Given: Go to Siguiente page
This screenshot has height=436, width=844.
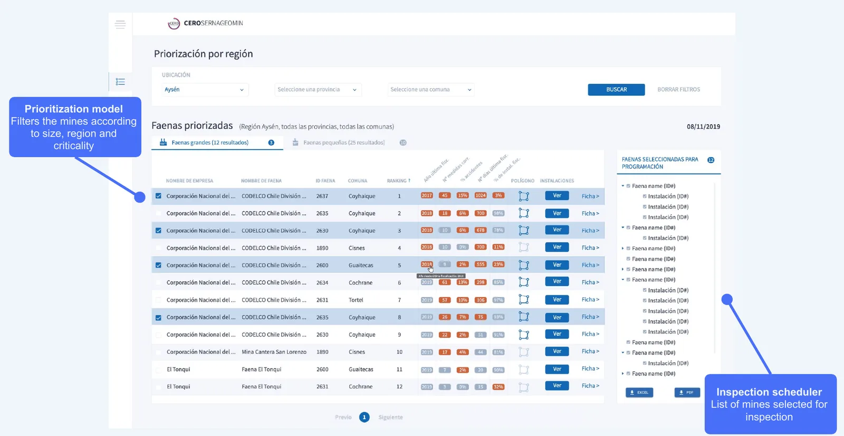Looking at the screenshot, I should coord(390,418).
